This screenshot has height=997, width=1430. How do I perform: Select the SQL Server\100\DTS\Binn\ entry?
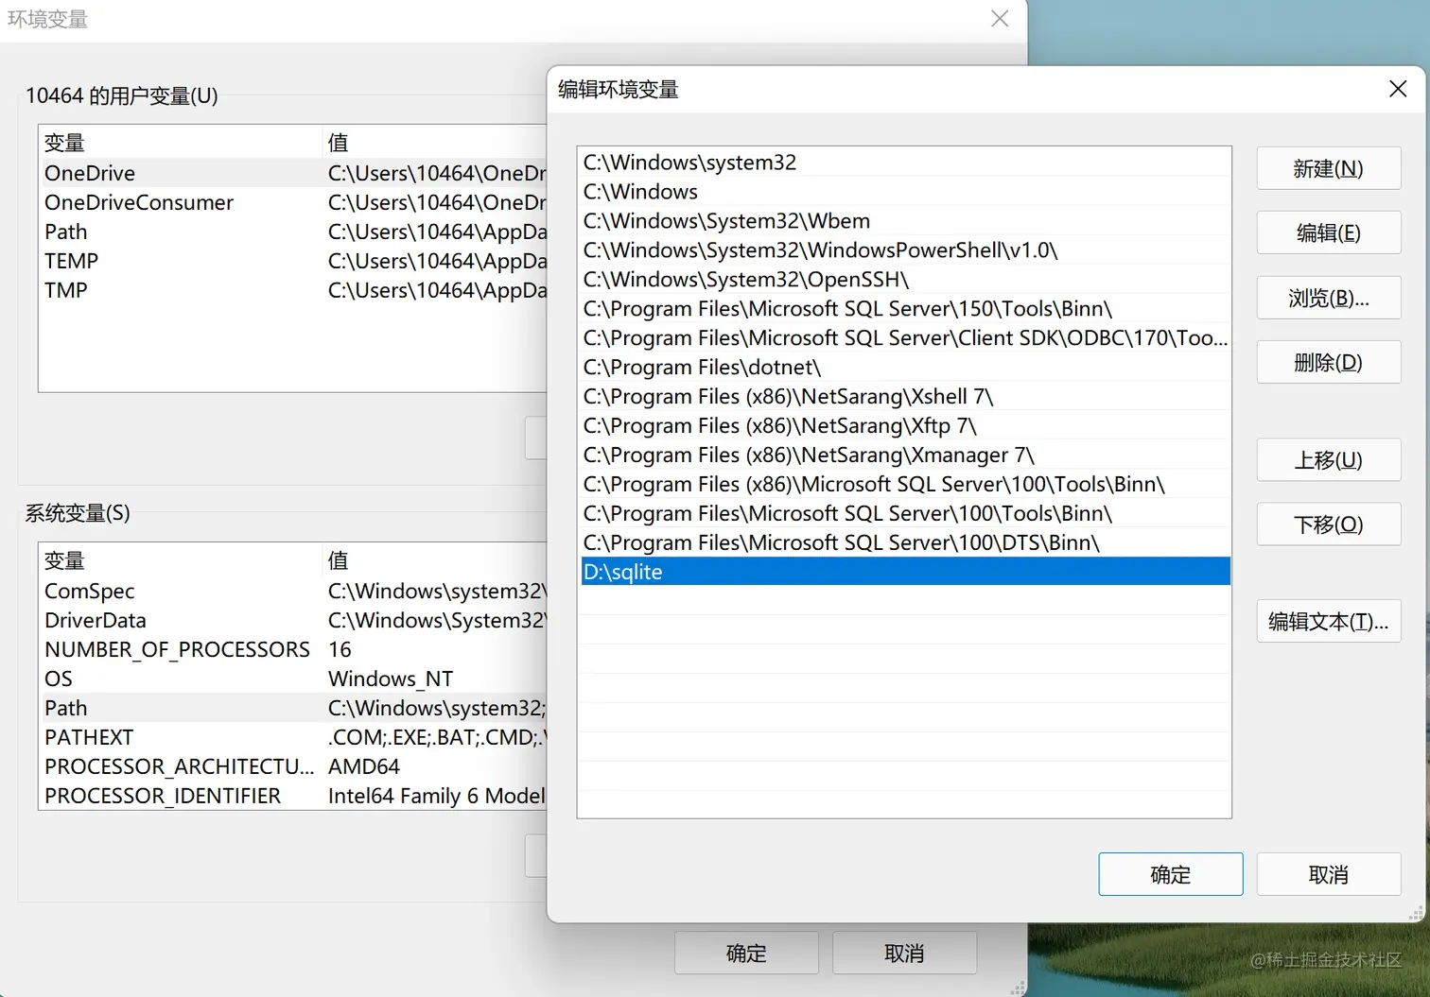pos(905,543)
